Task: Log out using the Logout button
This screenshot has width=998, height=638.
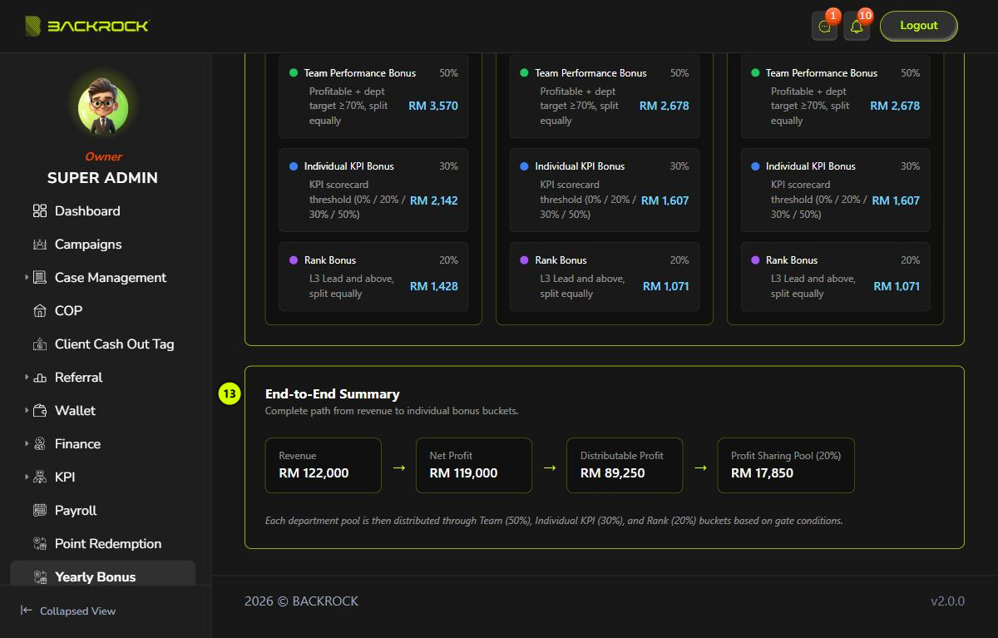Action: pos(919,26)
